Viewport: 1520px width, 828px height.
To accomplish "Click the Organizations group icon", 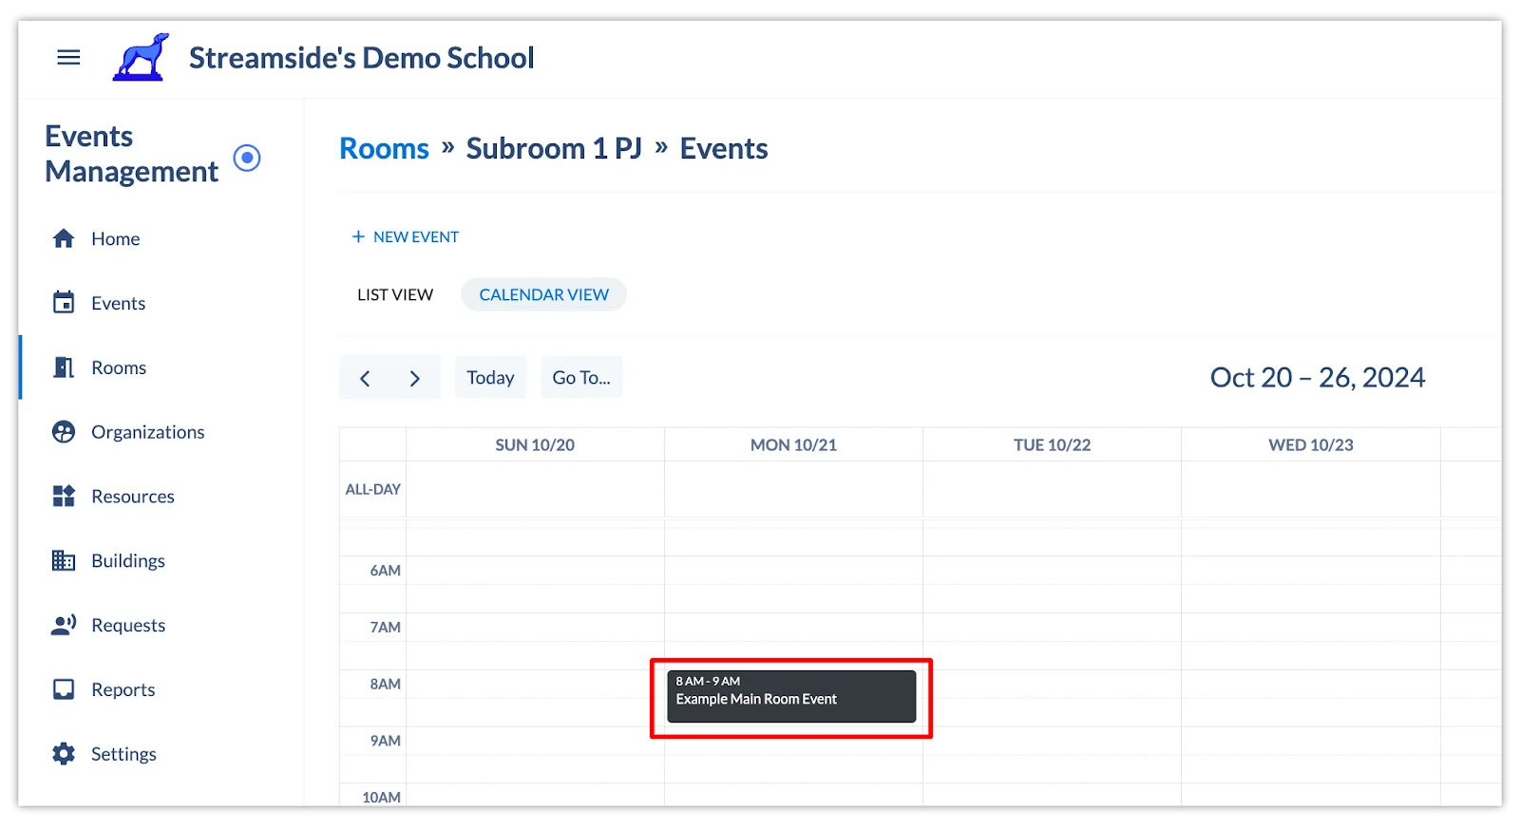I will pyautogui.click(x=64, y=432).
